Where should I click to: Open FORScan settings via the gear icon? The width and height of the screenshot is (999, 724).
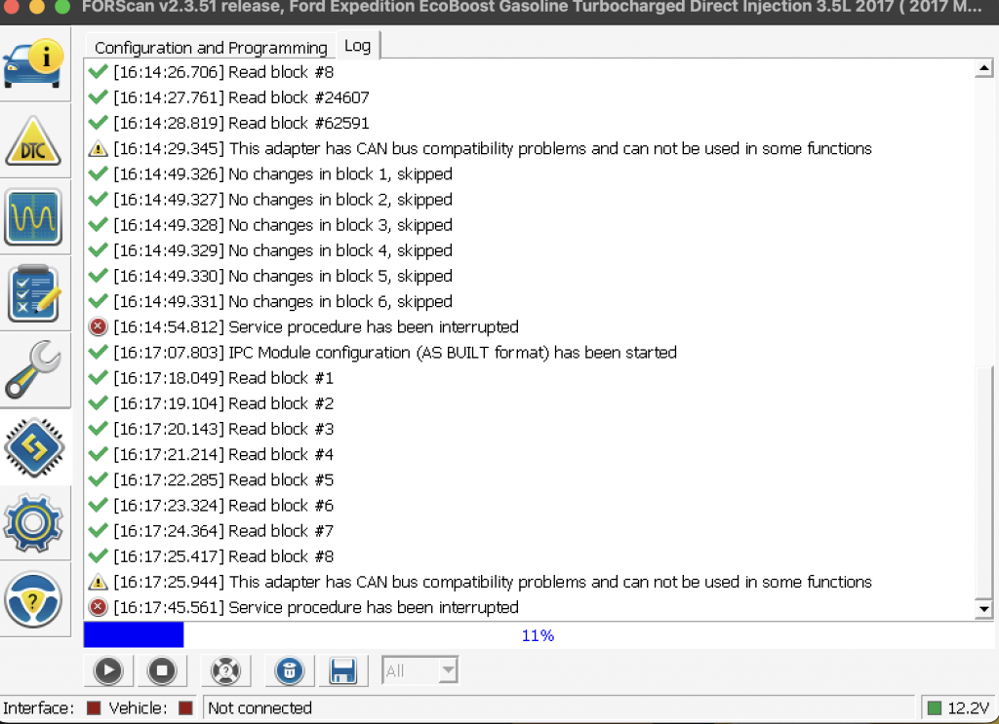(36, 523)
